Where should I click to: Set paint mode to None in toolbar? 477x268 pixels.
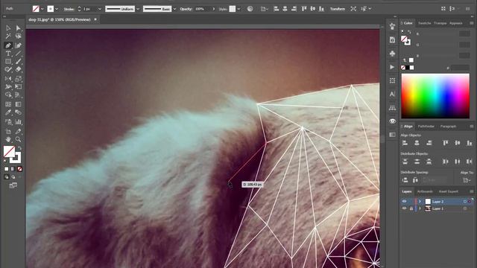pyautogui.click(x=20, y=169)
